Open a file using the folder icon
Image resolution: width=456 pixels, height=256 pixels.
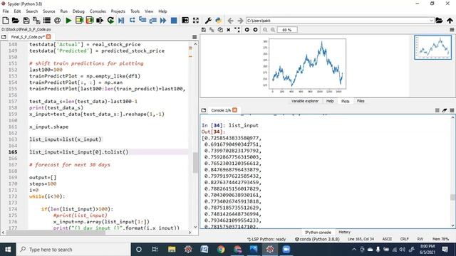pyautogui.click(x=16, y=21)
